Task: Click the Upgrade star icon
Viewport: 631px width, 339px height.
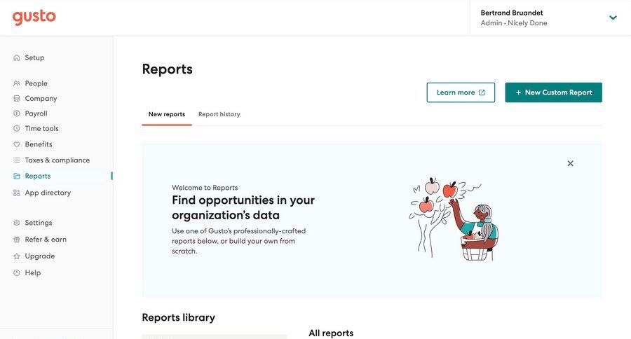Action: pyautogui.click(x=17, y=256)
